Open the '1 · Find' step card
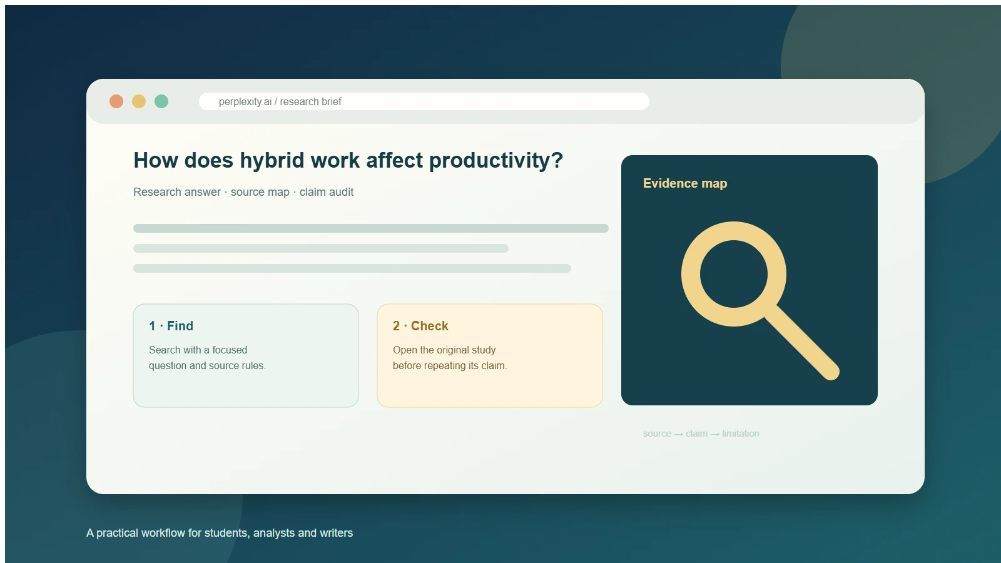Screen dimensions: 1001x563 246,355
